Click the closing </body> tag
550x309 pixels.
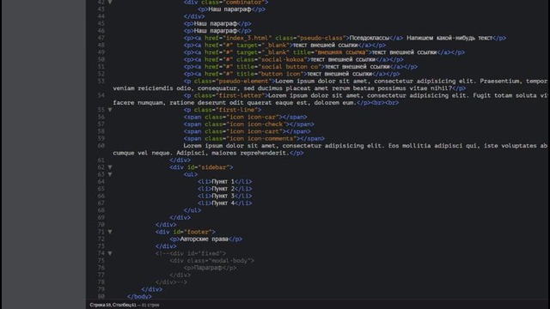click(139, 296)
